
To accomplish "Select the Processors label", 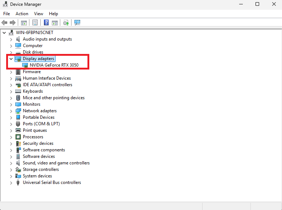I will (33, 137).
